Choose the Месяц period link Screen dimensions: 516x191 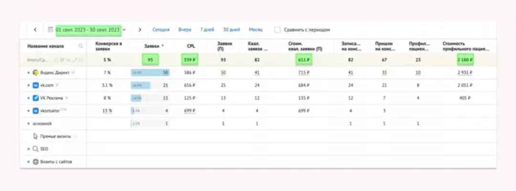tap(256, 30)
